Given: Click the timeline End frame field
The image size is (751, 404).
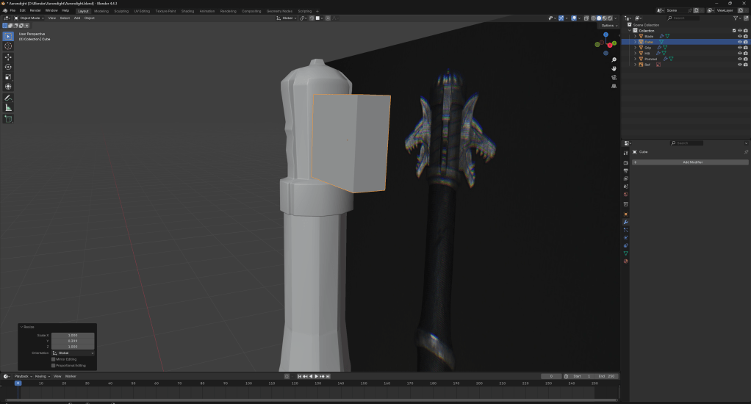Looking at the screenshot, I should coord(606,376).
